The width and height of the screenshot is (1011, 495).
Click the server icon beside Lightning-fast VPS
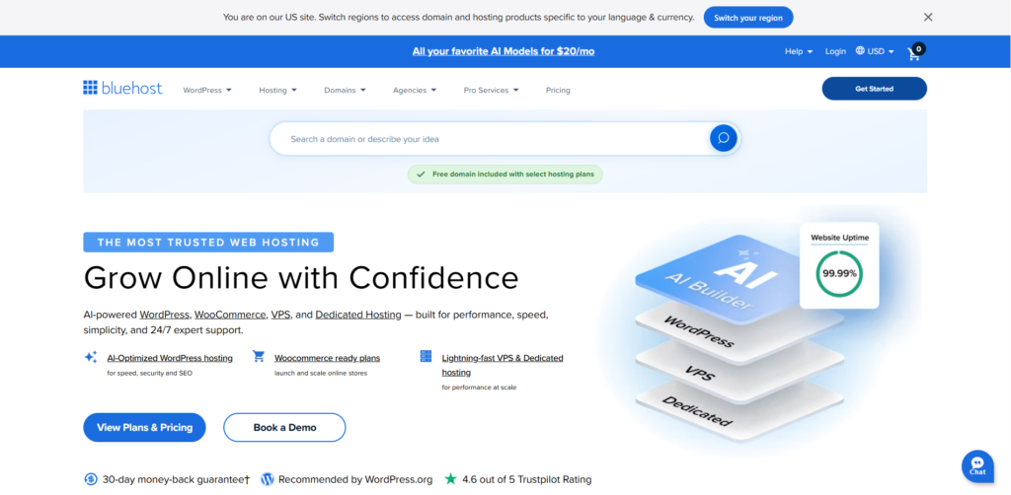426,356
